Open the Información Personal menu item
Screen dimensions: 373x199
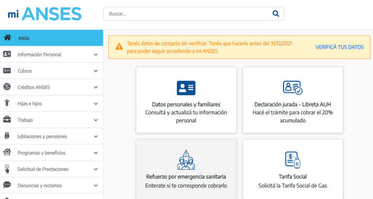(x=51, y=54)
